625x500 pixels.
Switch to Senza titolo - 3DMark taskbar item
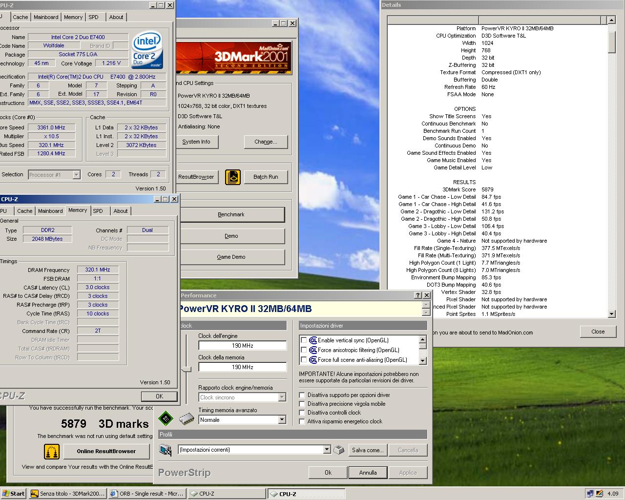(x=67, y=494)
